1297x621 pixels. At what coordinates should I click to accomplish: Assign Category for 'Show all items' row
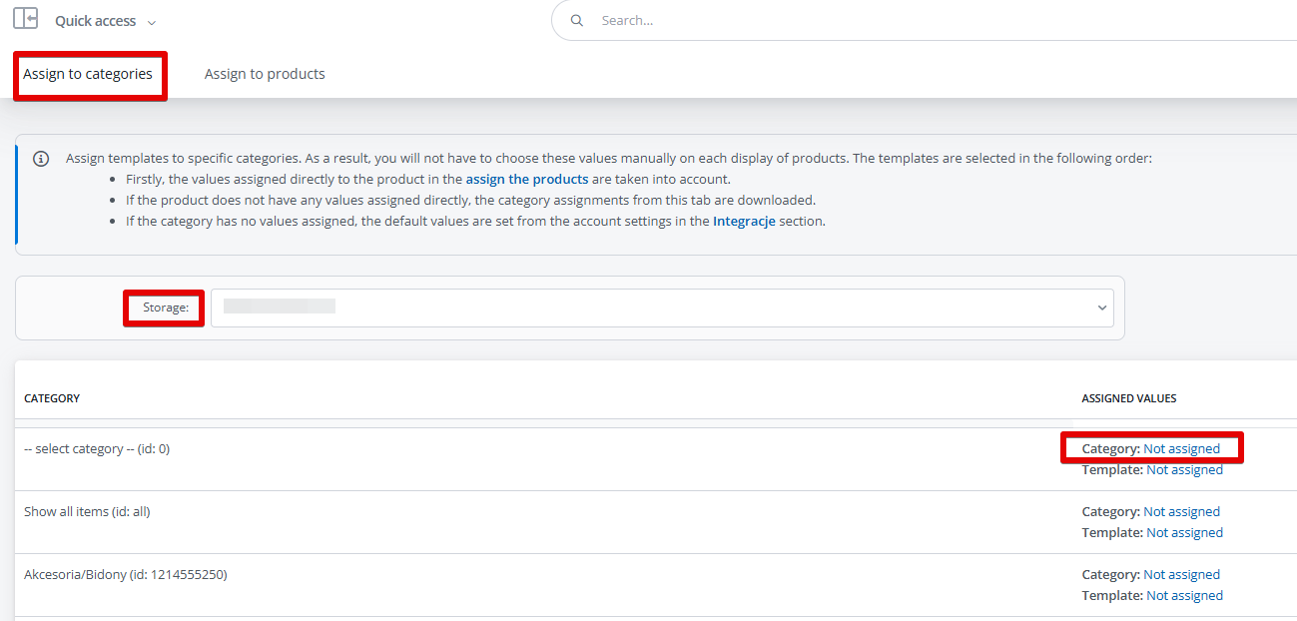(1181, 512)
